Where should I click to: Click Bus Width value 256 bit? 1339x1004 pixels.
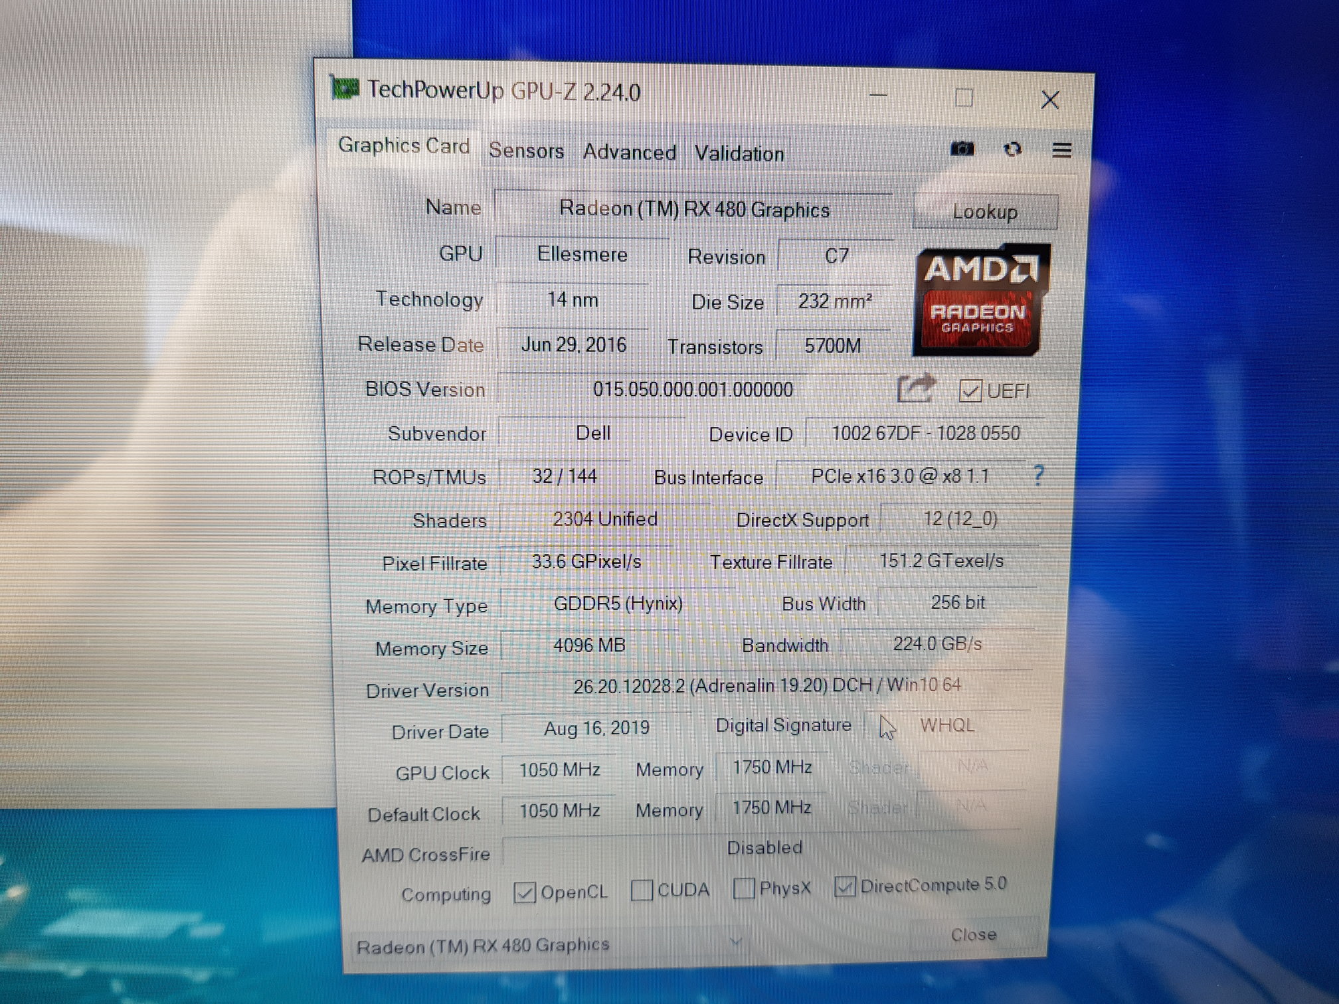tap(957, 602)
